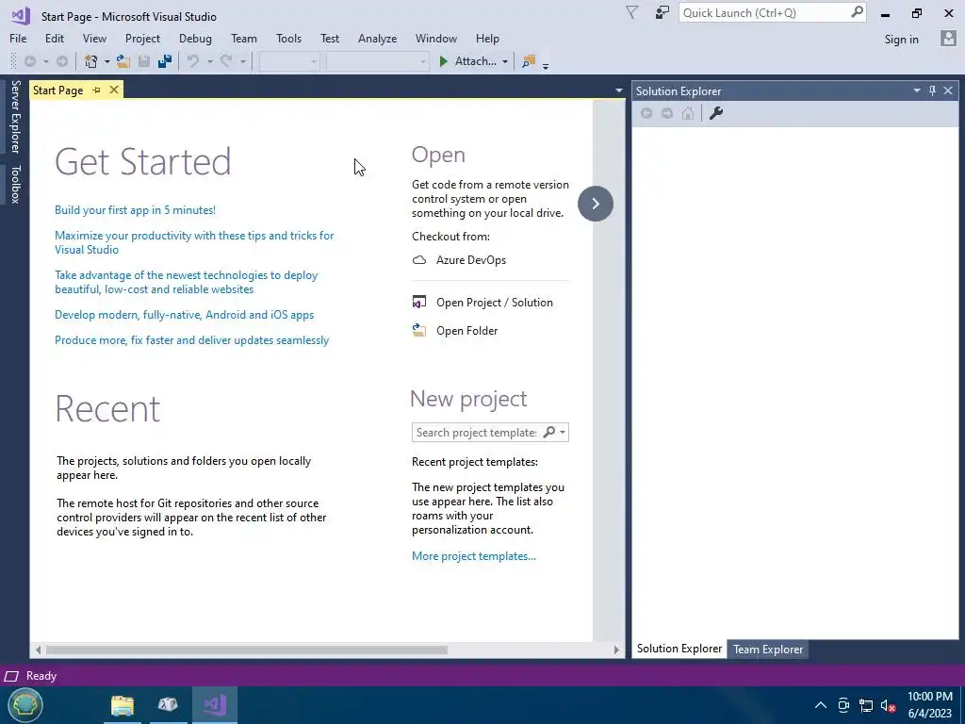
Task: Click the green Attach play button
Action: (443, 61)
